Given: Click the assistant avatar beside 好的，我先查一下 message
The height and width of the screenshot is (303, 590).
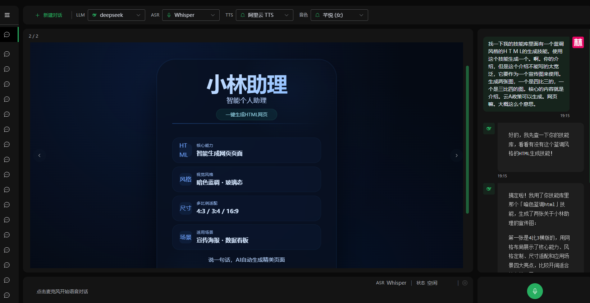Looking at the screenshot, I should 489,129.
